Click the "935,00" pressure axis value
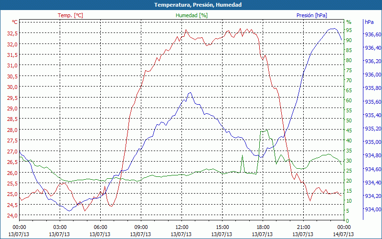Screen dimensions: 382x239 click(373, 142)
